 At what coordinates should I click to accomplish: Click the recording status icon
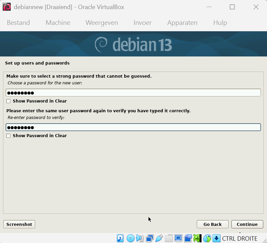click(x=188, y=238)
